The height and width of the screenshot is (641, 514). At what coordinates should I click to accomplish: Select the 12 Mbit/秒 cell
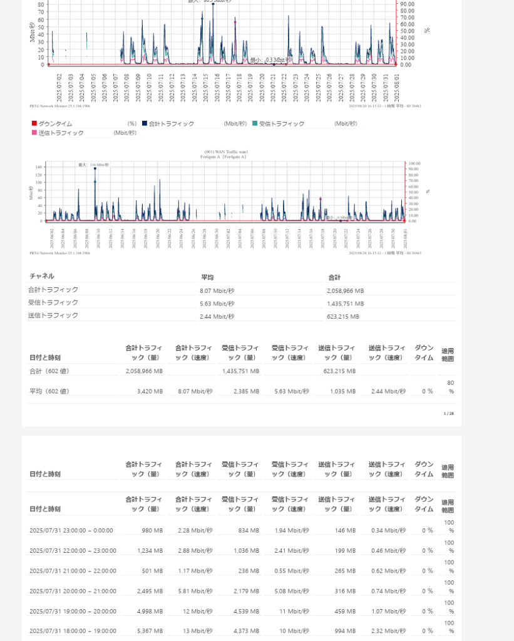pos(197,611)
